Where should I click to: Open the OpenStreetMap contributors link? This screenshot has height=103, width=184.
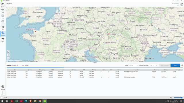point(11,61)
